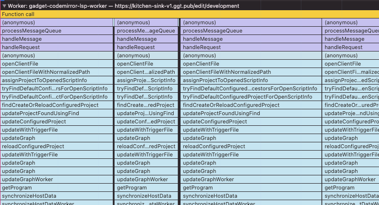This screenshot has height=205, width=379.
Task: Select the updateProj...UsingFind frame
Action: pos(146,113)
